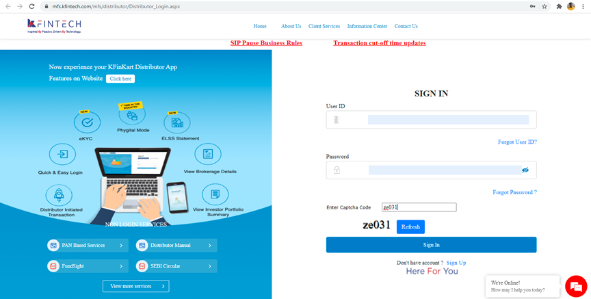Open the Transaction cut-off time updates link
This screenshot has width=591, height=299.
point(380,43)
